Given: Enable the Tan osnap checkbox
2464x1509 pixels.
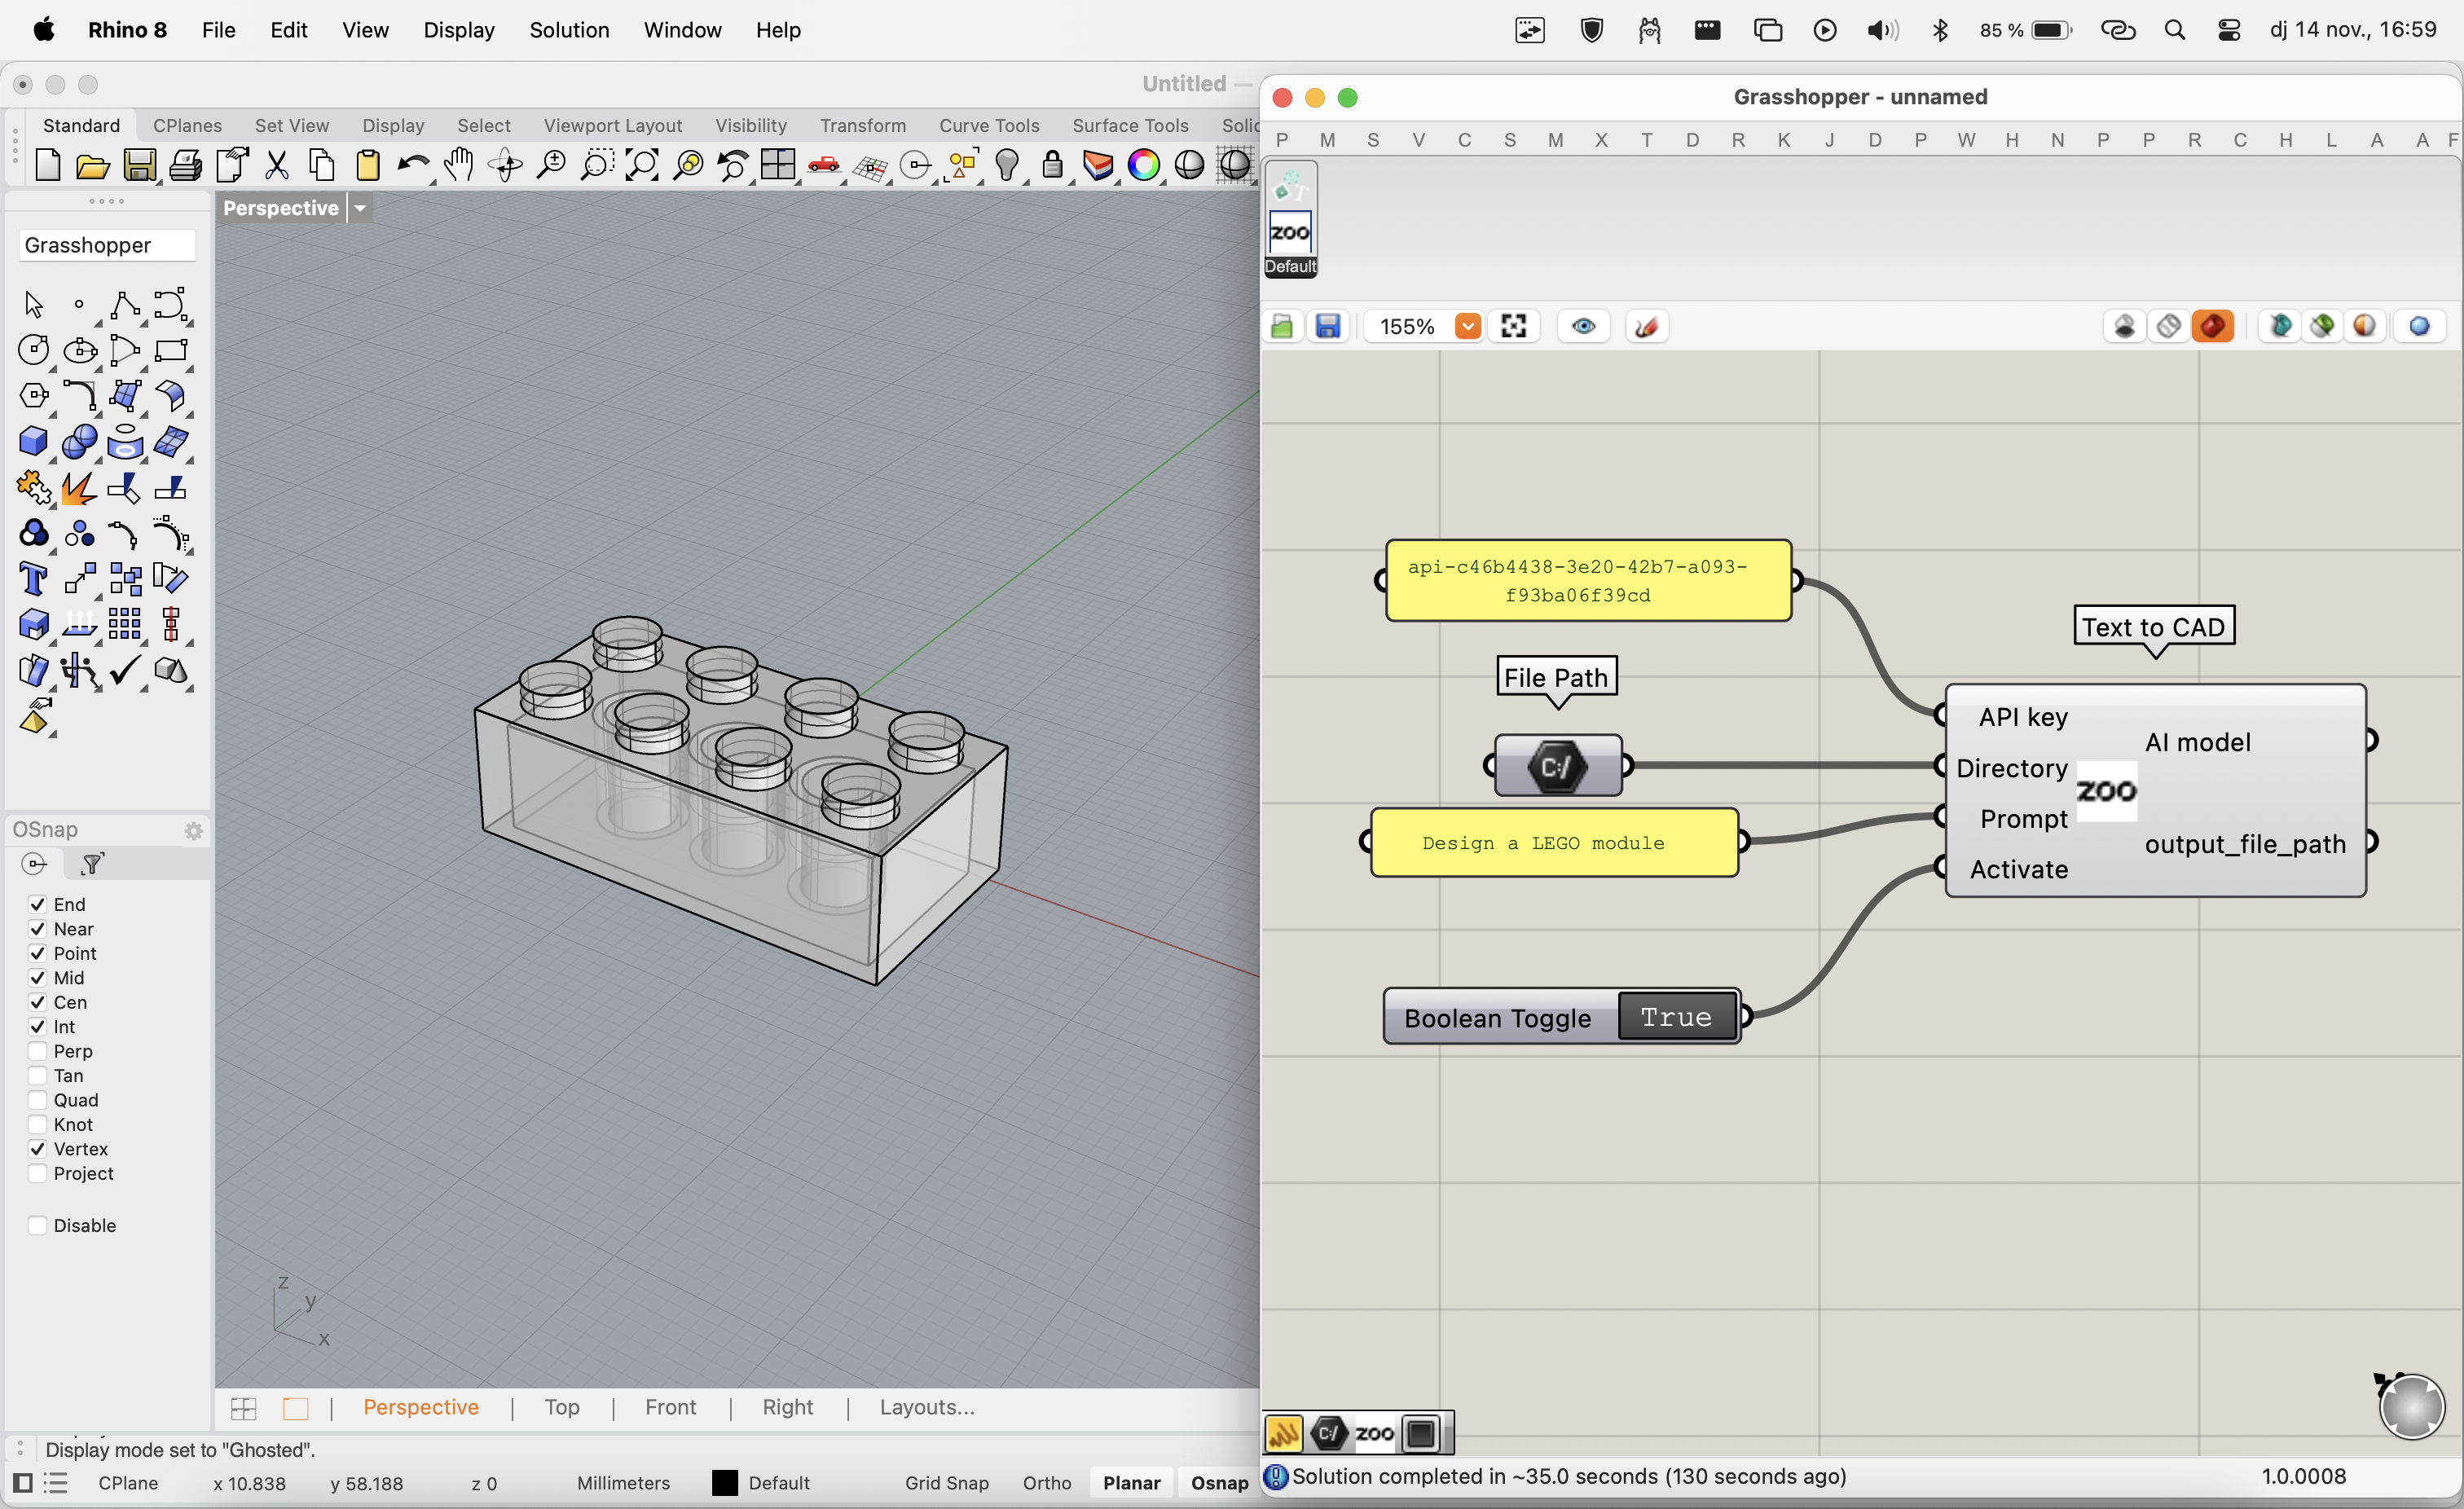Looking at the screenshot, I should 37,1076.
